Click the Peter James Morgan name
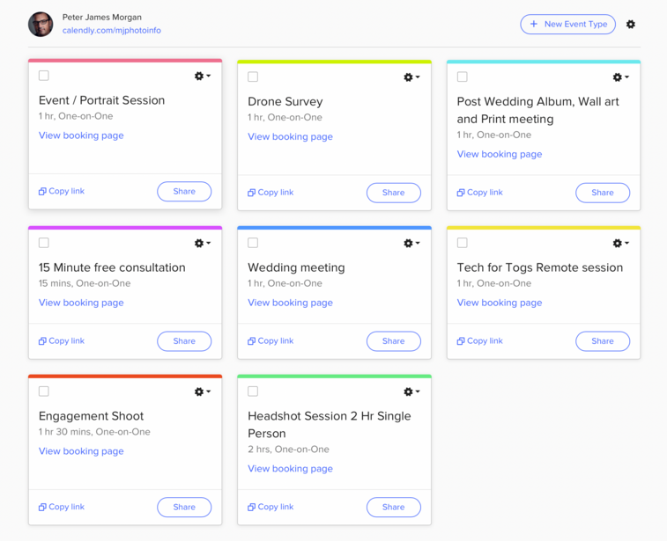The image size is (667, 541). coord(102,18)
